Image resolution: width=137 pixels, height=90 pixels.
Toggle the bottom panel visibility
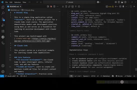122,2
